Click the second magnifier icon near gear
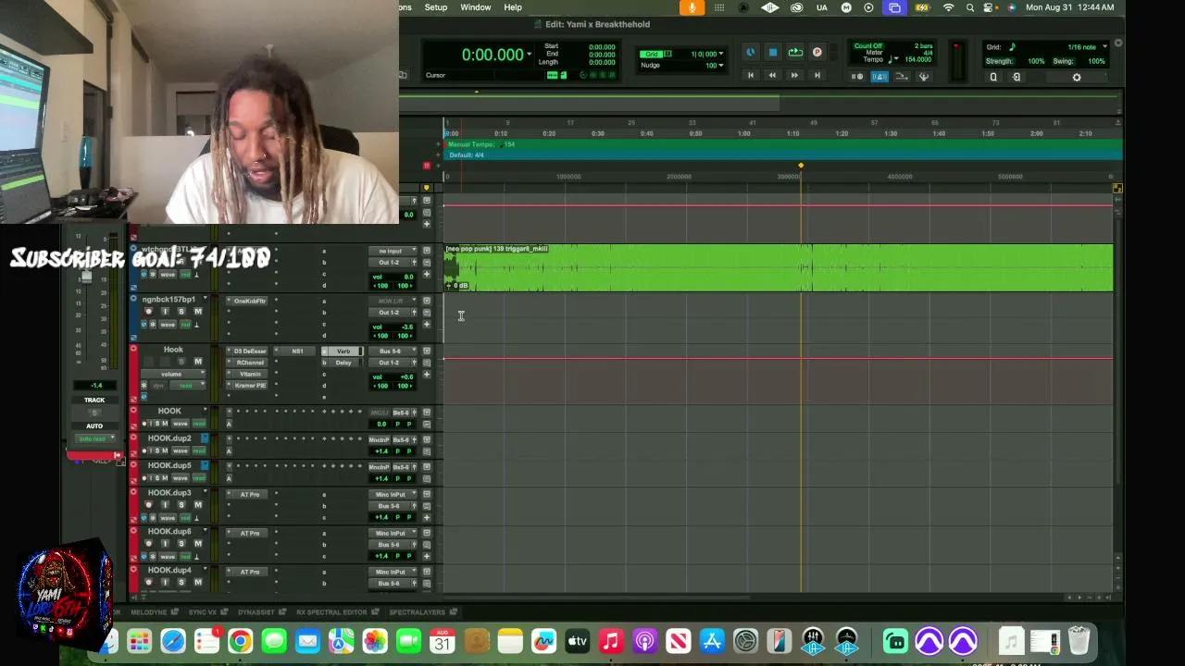Viewport: 1185px width, 666px height. point(1017,78)
